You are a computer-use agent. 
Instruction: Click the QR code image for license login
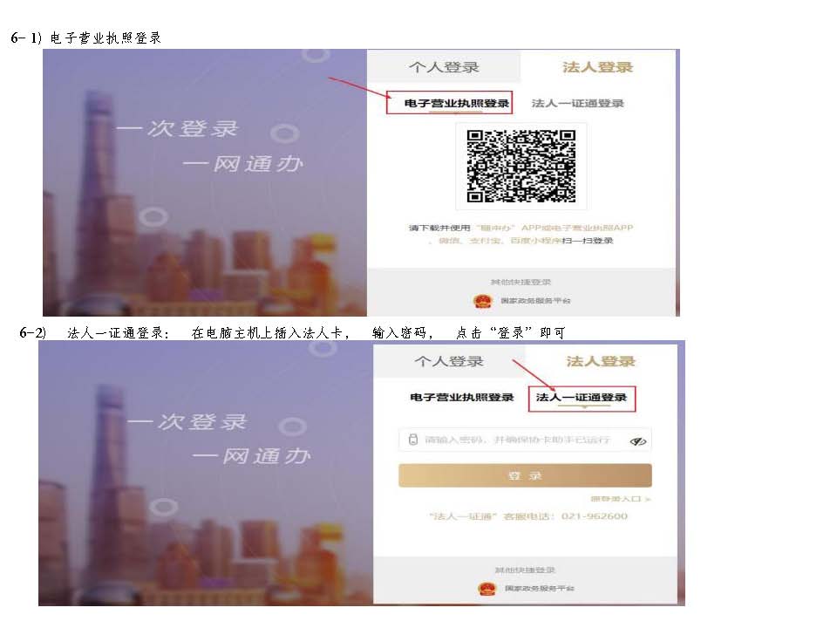tap(521, 166)
